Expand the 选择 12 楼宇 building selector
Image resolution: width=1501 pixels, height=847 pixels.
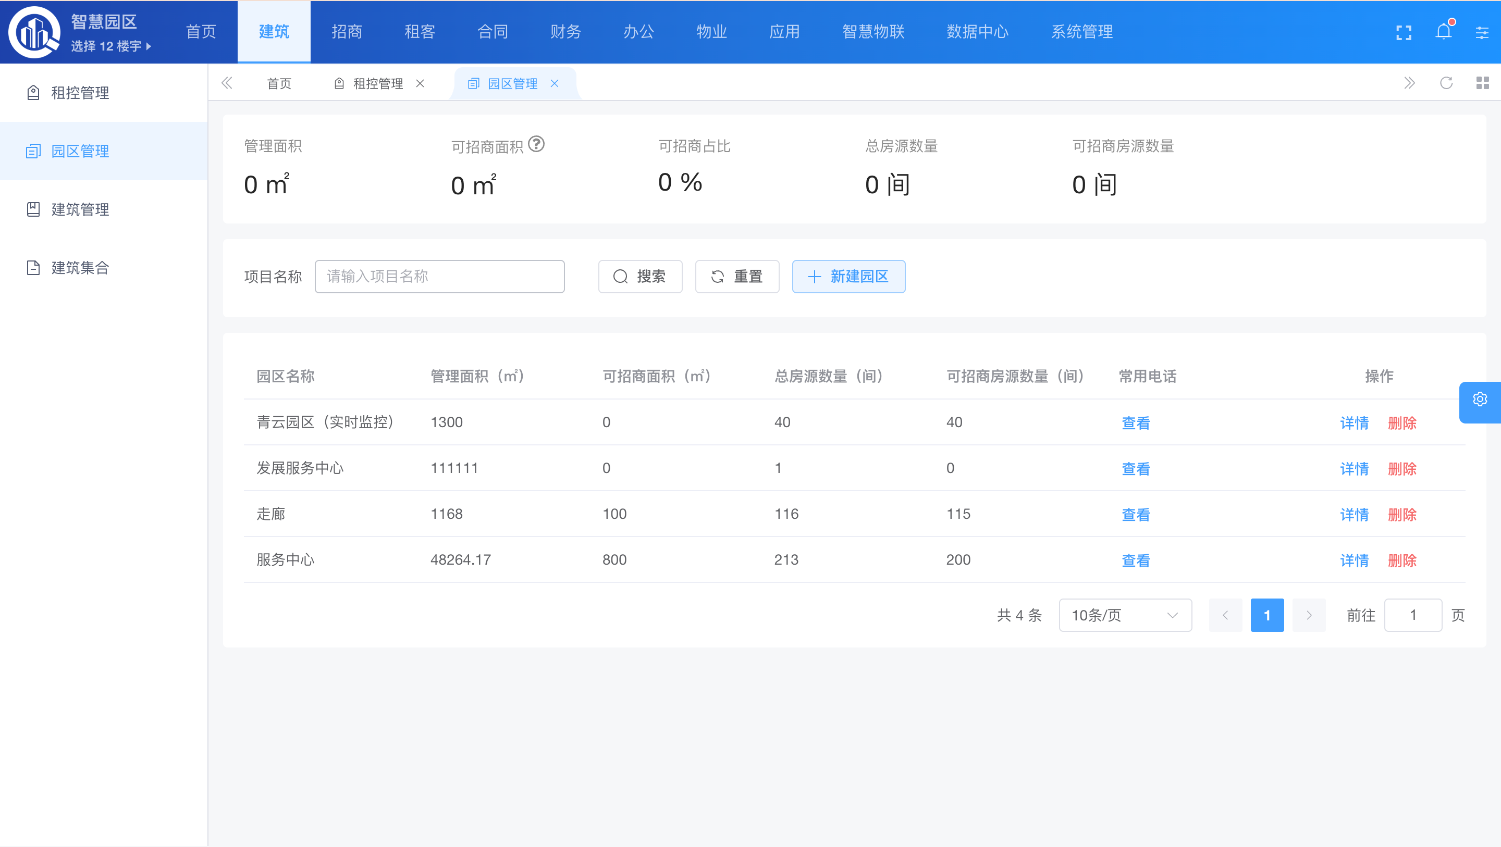(110, 46)
